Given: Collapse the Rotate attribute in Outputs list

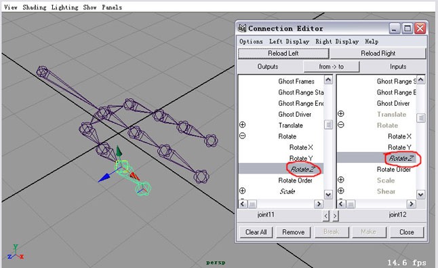Looking at the screenshot, I should 243,136.
